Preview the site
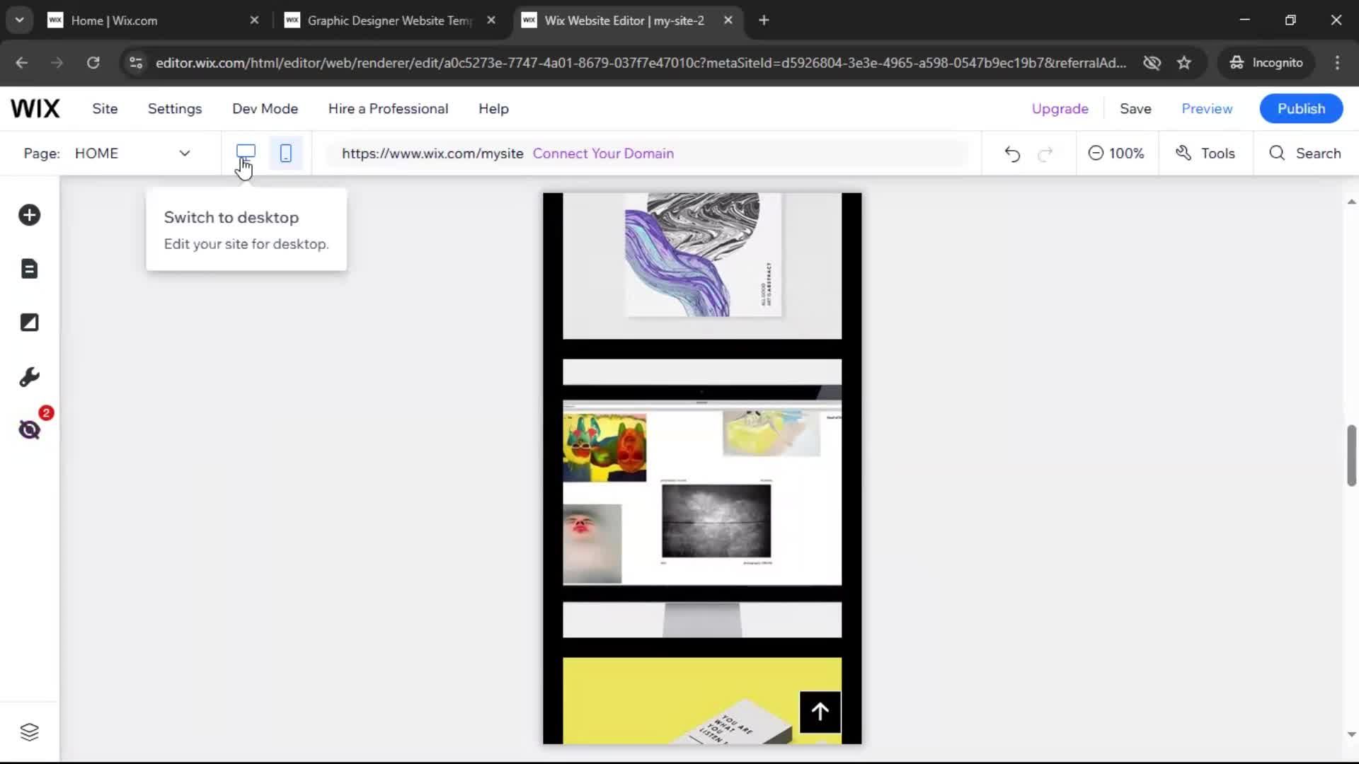Viewport: 1359px width, 764px height. point(1207,109)
